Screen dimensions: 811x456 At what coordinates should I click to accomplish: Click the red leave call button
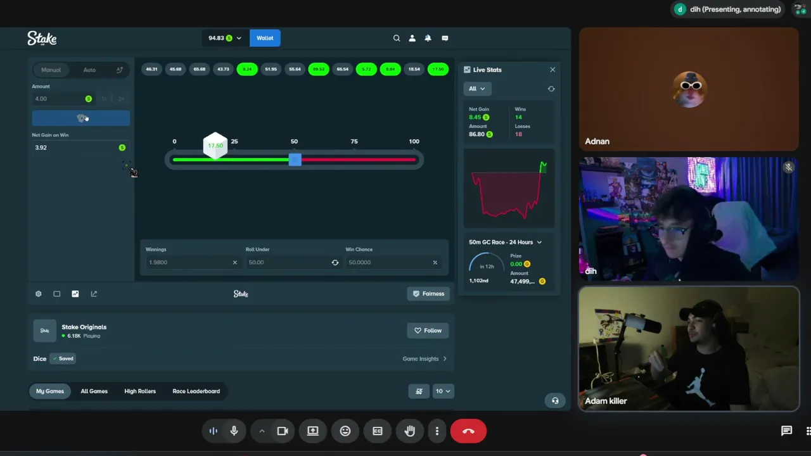click(468, 431)
